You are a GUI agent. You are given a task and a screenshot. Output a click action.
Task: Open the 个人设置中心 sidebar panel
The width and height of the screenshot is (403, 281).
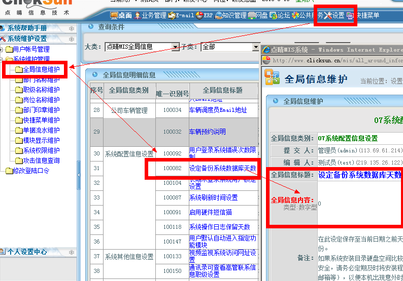coord(27,252)
